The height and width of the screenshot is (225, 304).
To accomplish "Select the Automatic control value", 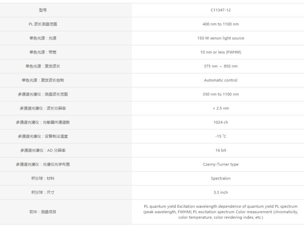I will tap(221, 80).
